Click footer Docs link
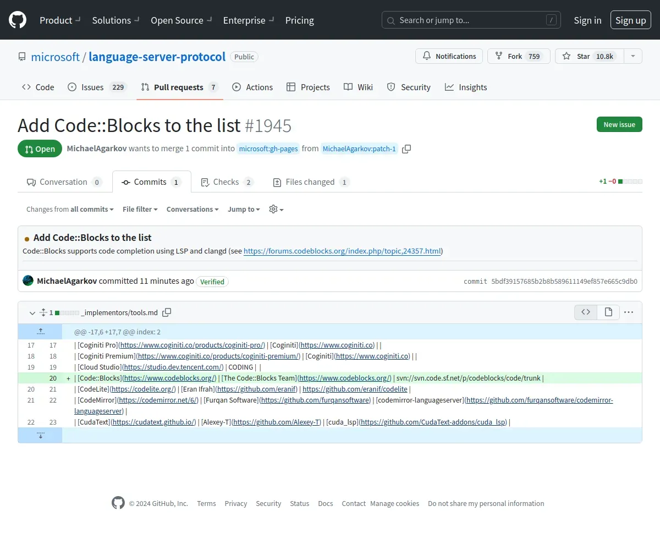660x550 pixels. (x=326, y=503)
